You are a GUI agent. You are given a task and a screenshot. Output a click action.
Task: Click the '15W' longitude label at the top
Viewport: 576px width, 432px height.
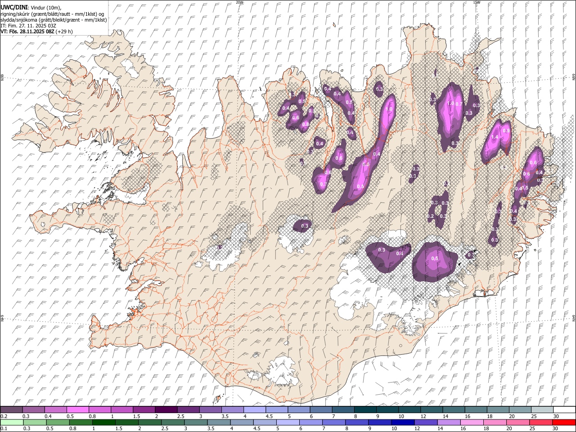coord(477,2)
